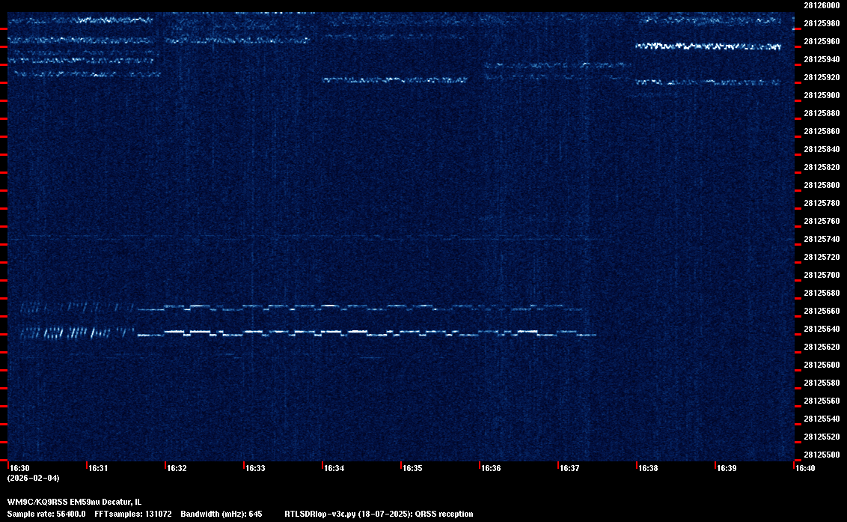
Task: Click the 16:30 time axis label
Action: [x=20, y=468]
